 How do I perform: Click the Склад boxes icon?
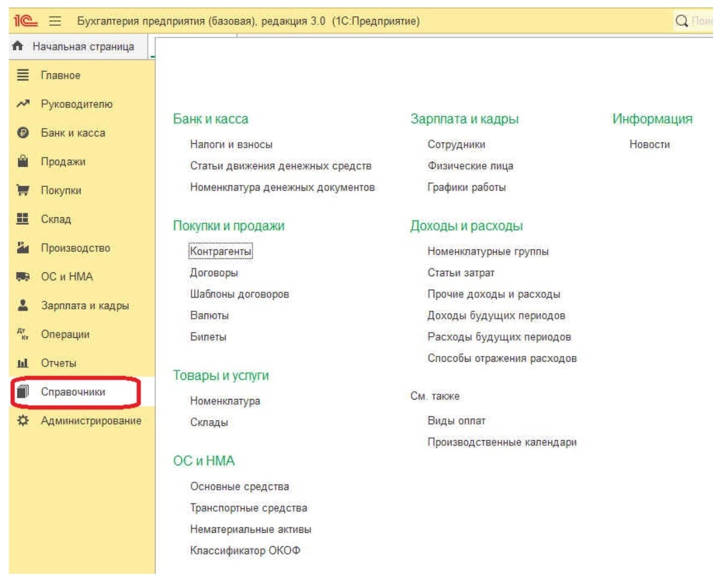22,219
